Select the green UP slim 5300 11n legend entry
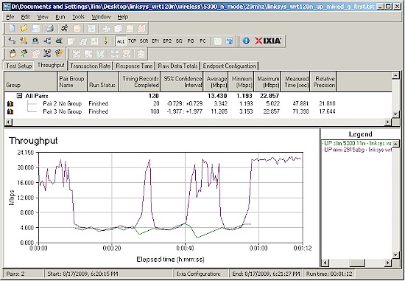 coord(357,144)
